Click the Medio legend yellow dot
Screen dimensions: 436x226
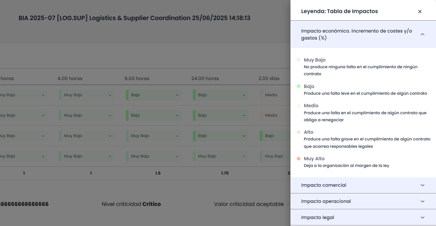pyautogui.click(x=299, y=106)
